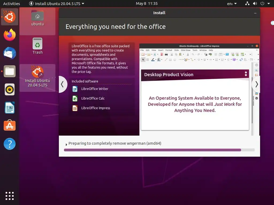Click the LibreOffice Writer text label
This screenshot has height=205, width=274.
pyautogui.click(x=95, y=89)
